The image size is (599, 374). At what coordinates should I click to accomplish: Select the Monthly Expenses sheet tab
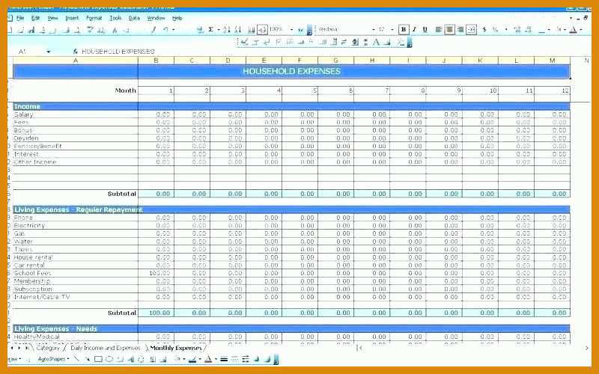(176, 348)
